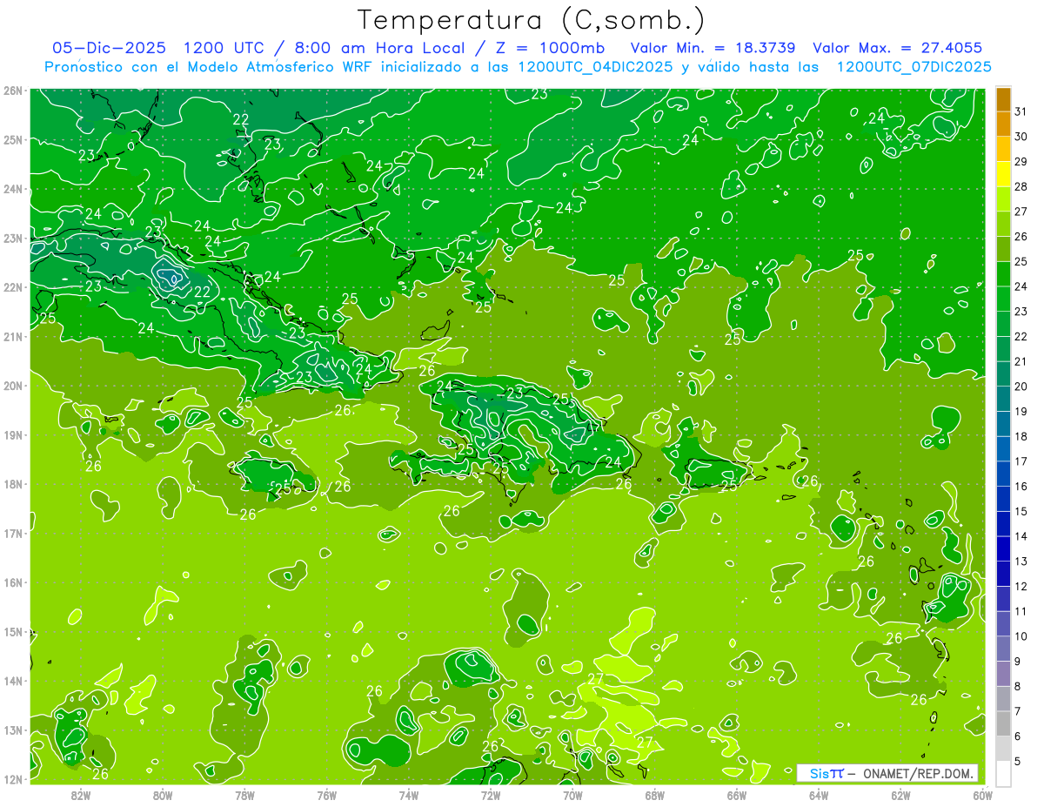Image resolution: width=1044 pixels, height=807 pixels.
Task: Select the '05-Dic-2025' date text
Action: coord(110,48)
